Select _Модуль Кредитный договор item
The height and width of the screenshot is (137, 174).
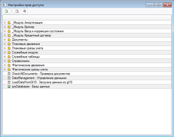[x=31, y=35]
